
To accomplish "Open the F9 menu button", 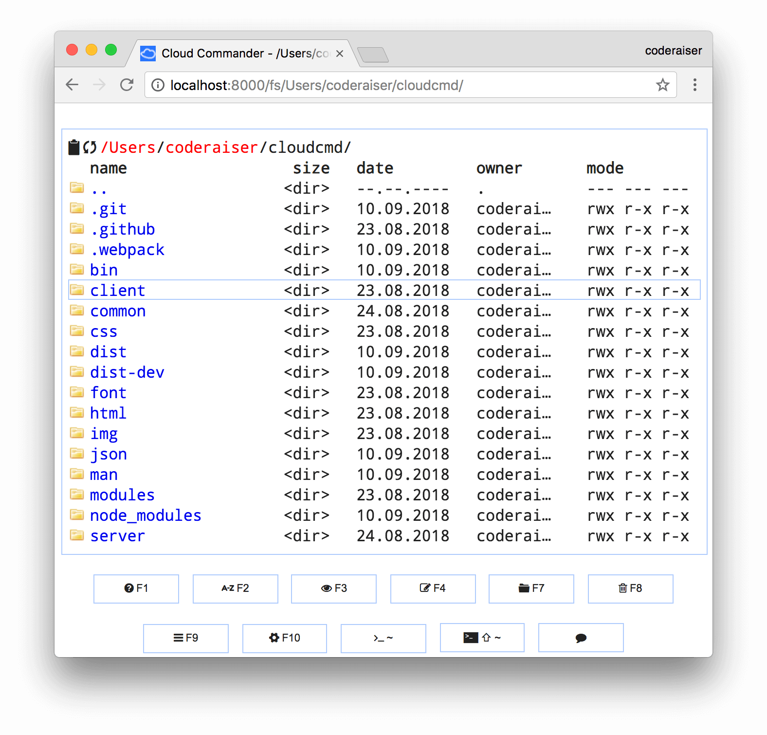I will point(185,638).
